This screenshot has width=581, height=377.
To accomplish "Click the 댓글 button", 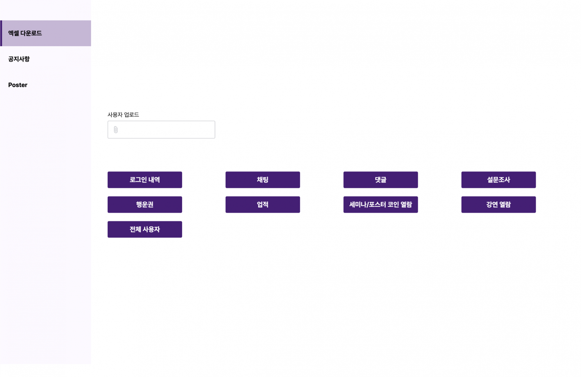I will [380, 180].
